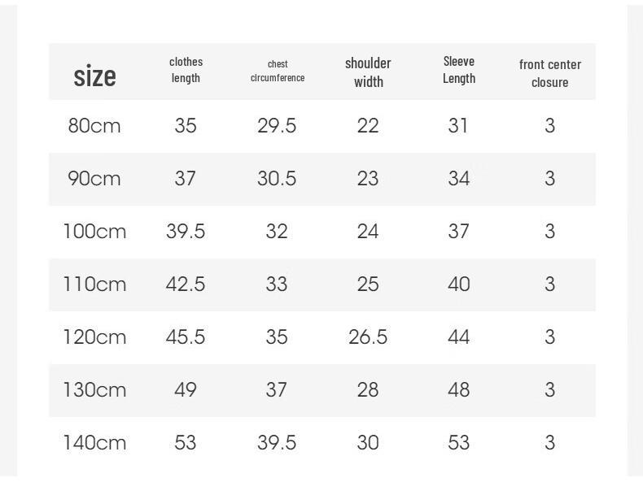Click the 80cm size row label

click(x=94, y=126)
